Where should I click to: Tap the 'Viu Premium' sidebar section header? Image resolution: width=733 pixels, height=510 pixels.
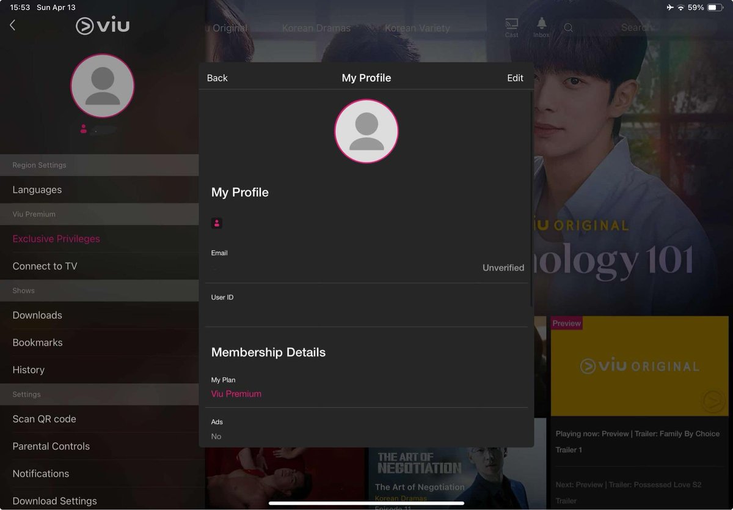(x=99, y=214)
